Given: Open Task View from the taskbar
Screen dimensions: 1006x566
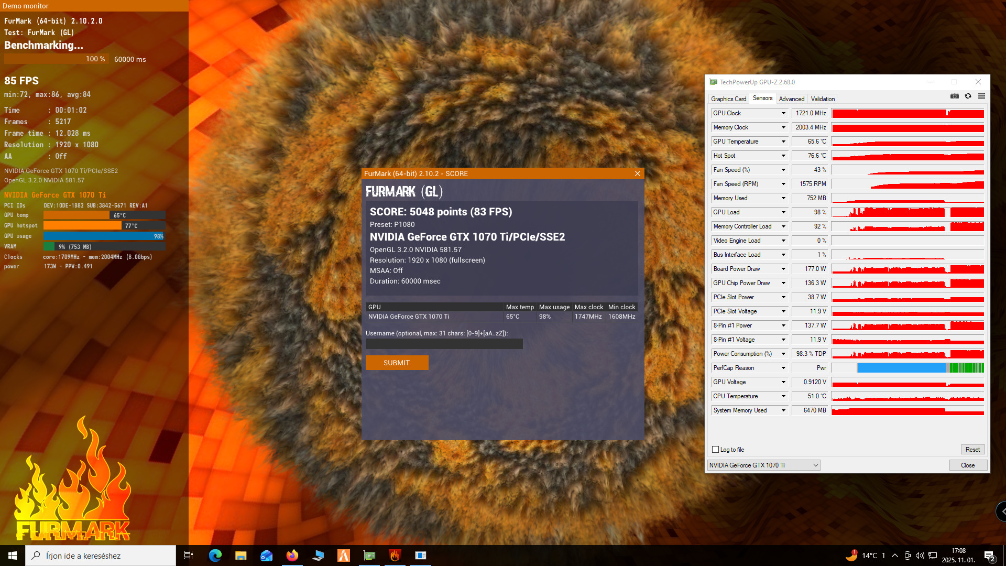Looking at the screenshot, I should (189, 556).
